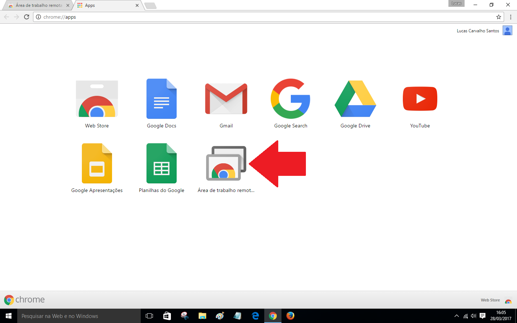Open Google Apresentações app icon
The width and height of the screenshot is (517, 323).
(97, 163)
